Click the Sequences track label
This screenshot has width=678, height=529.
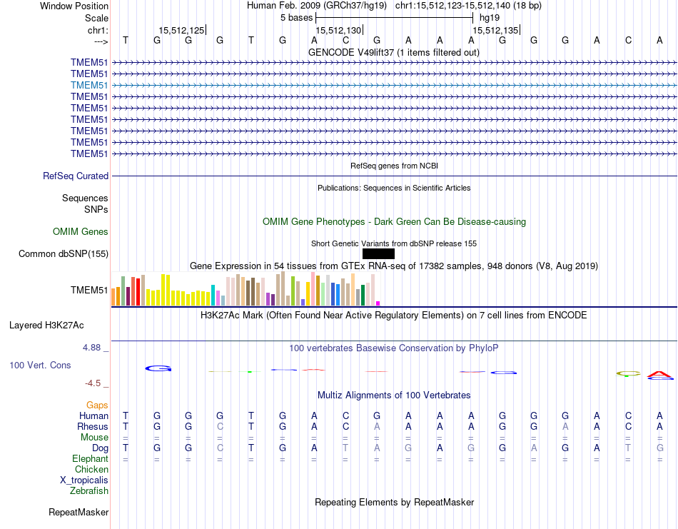click(x=85, y=198)
